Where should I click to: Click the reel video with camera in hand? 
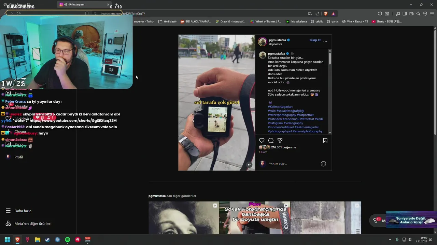point(216,102)
